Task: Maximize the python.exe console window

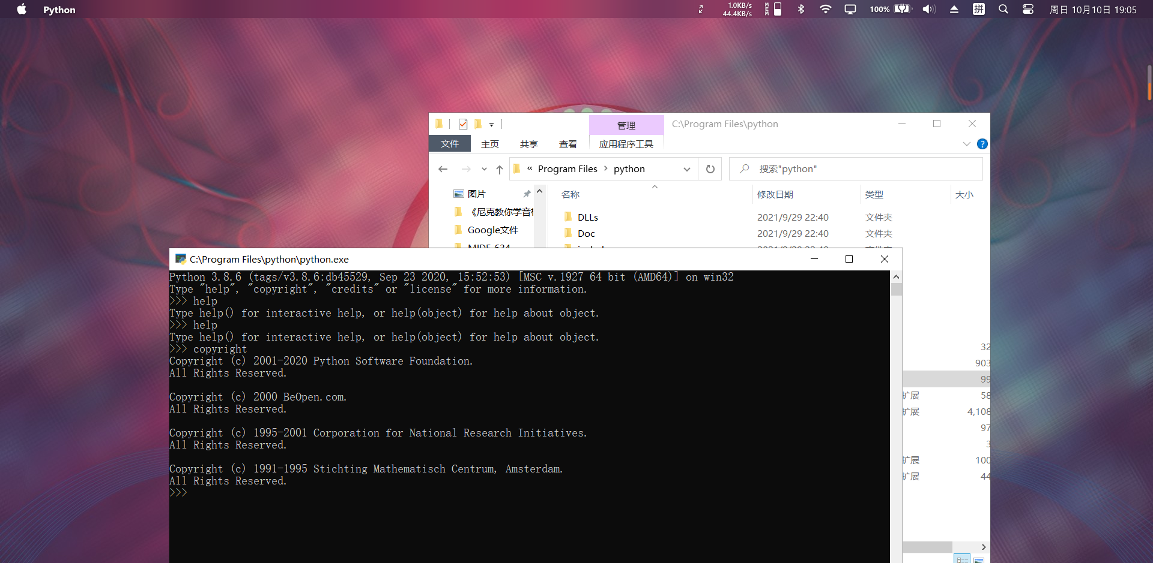Action: (849, 259)
